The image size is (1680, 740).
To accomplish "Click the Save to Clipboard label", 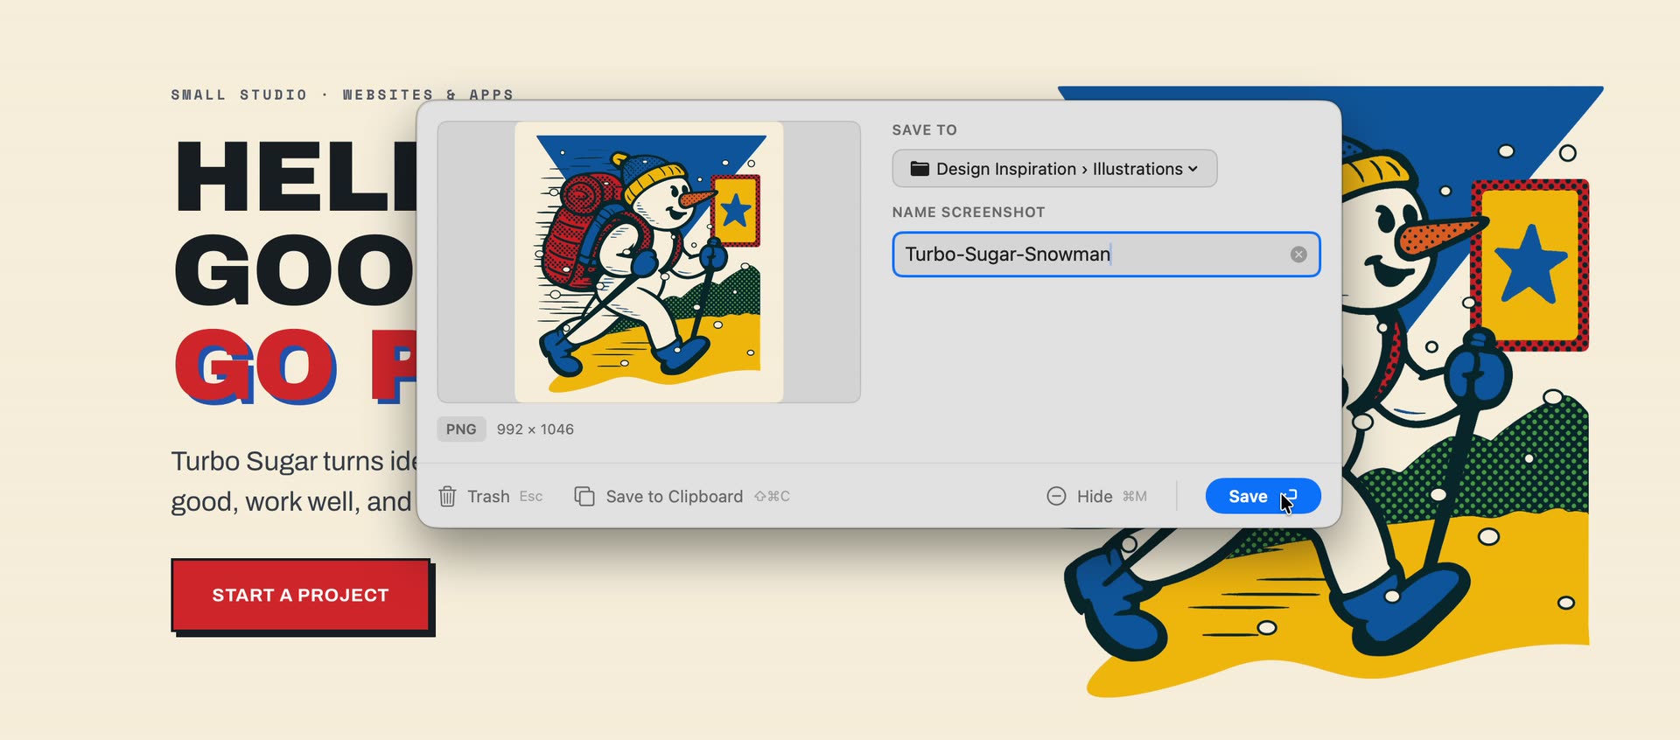I will [675, 497].
